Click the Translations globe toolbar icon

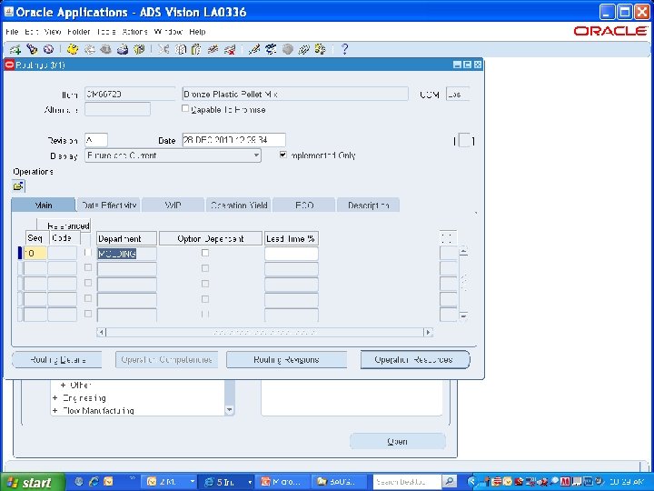287,50
